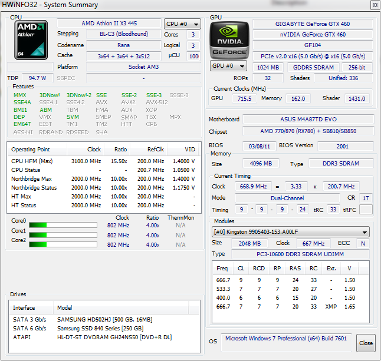This screenshot has height=361, width=381.
Task: Click the Core2 usage bar
Action: 63,244
